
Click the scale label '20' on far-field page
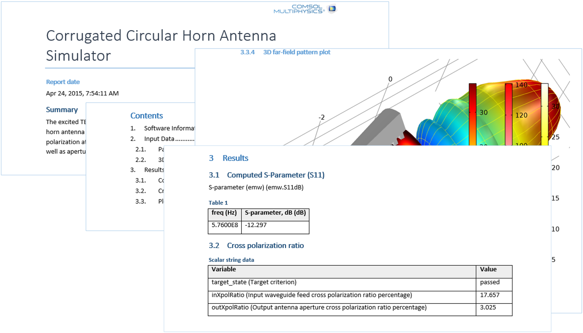(x=556, y=168)
